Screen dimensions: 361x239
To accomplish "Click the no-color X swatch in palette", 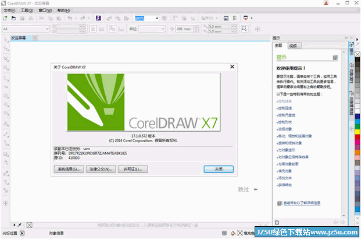I will tap(358, 54).
